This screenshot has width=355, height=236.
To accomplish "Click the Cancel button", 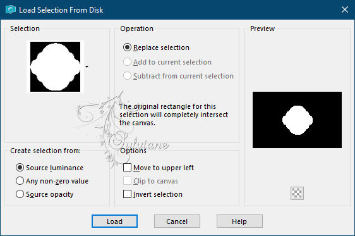I will click(x=177, y=221).
